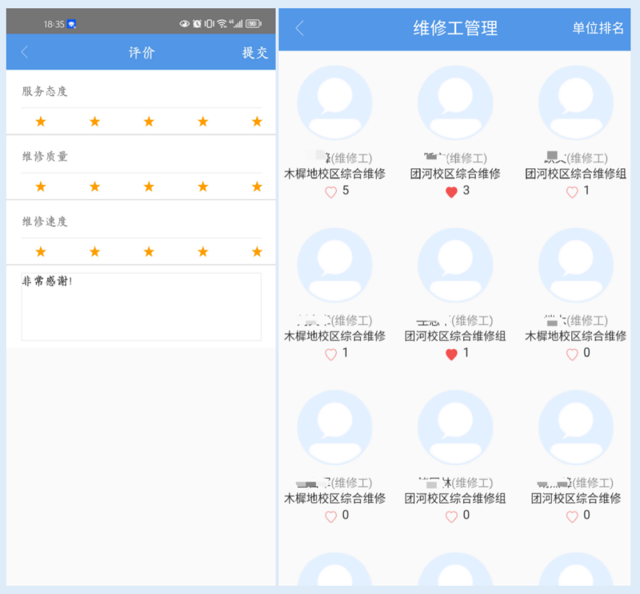Viewport: 640px width, 594px height.
Task: Open avatar of top-right 团河校区综合维修组 worker
Action: click(x=575, y=101)
